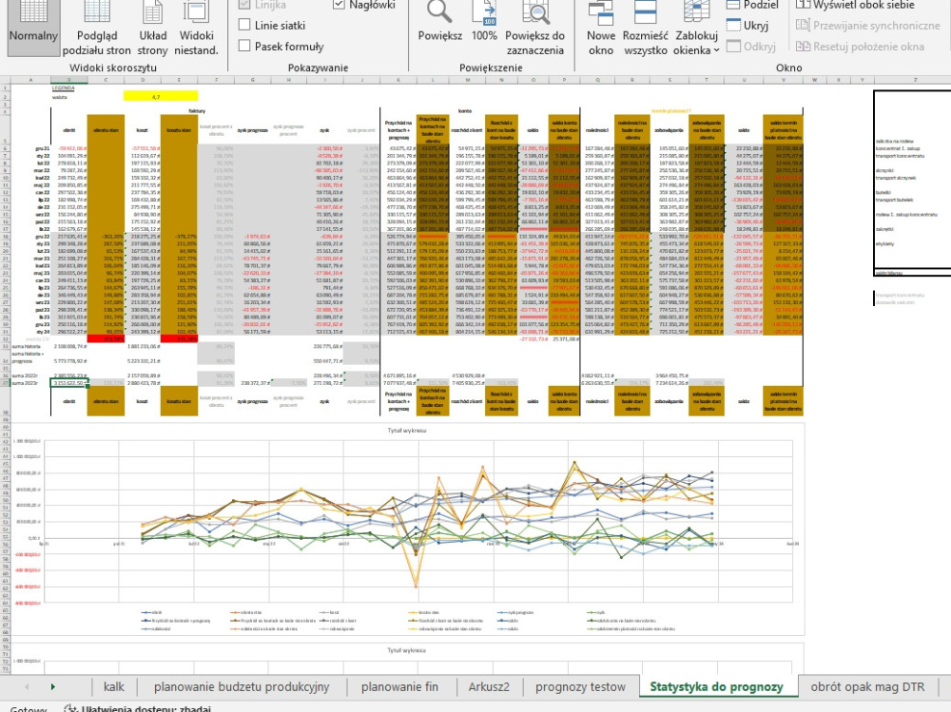The width and height of the screenshot is (951, 712).
Task: Select cell 2 108 008,74 zł in suma historia row
Action: (70, 346)
